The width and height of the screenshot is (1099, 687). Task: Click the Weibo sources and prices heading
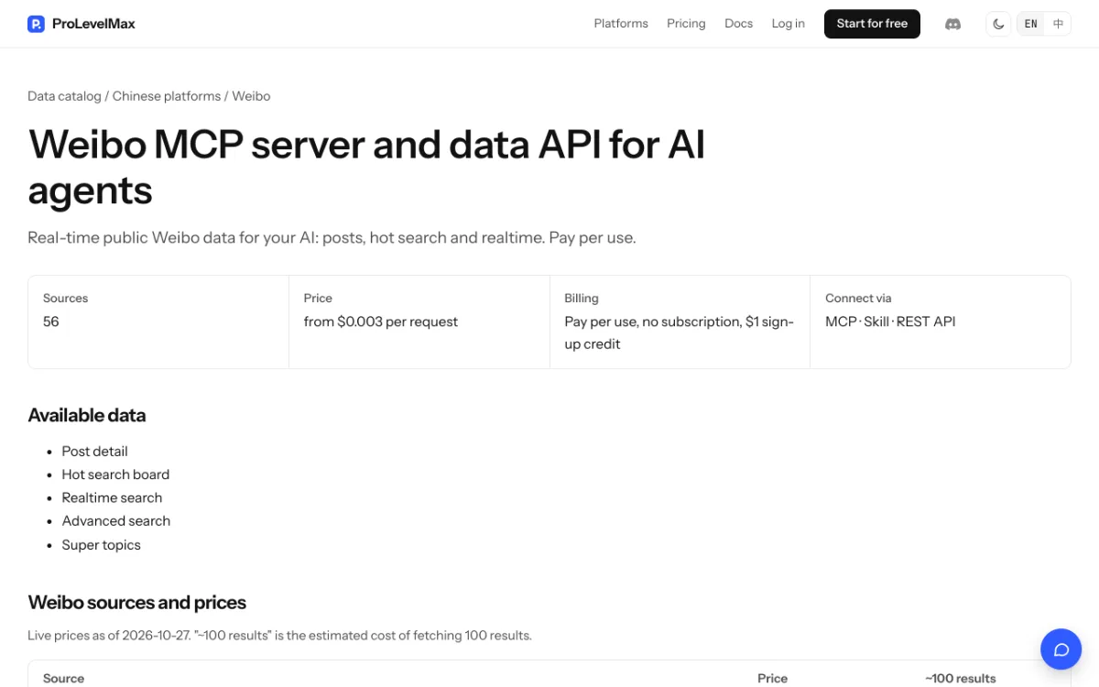point(137,603)
